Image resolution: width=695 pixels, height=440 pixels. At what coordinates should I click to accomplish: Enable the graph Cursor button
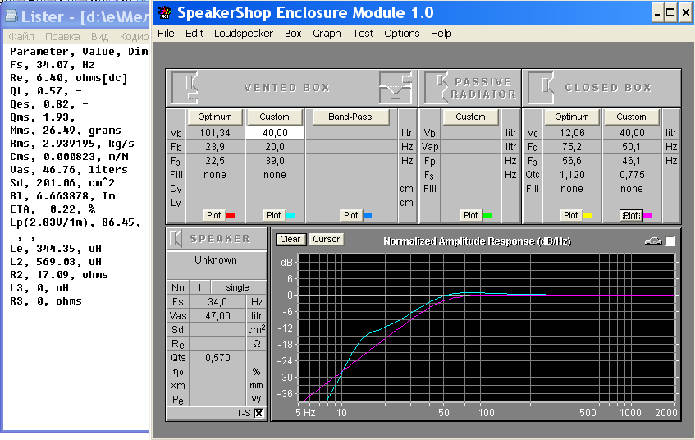tap(326, 239)
